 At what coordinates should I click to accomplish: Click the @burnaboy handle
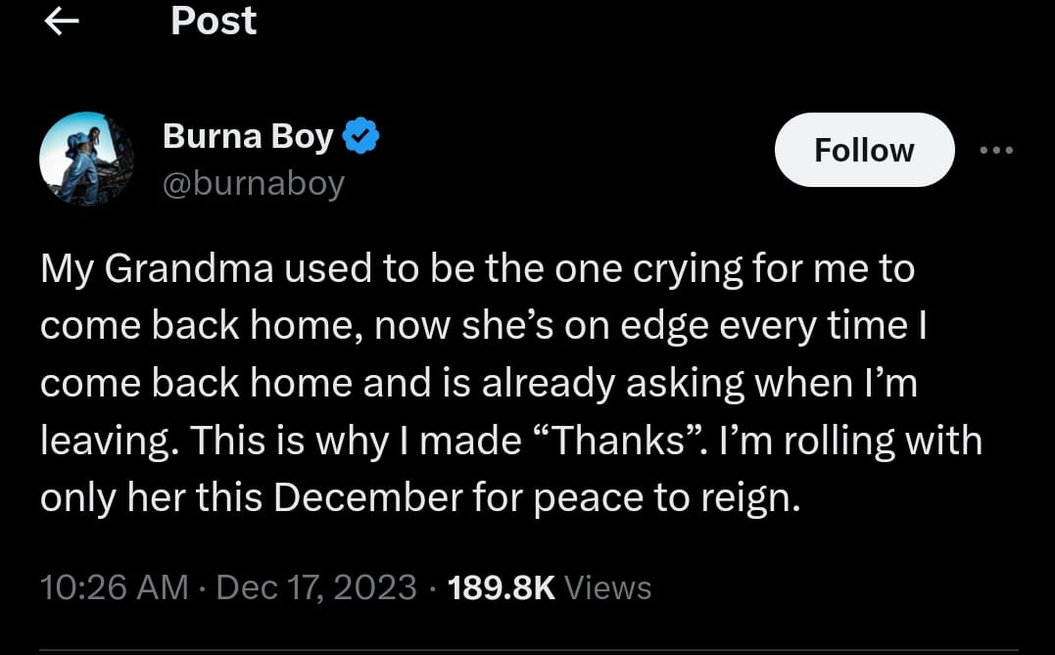tap(253, 183)
